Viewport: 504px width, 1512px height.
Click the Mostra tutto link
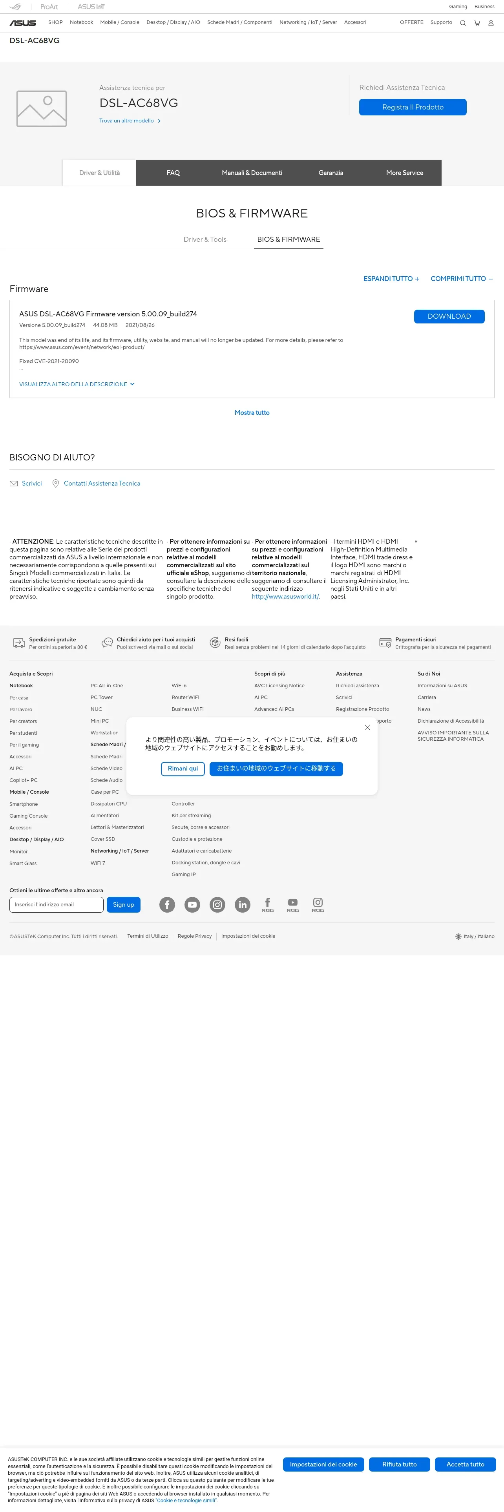point(252,413)
